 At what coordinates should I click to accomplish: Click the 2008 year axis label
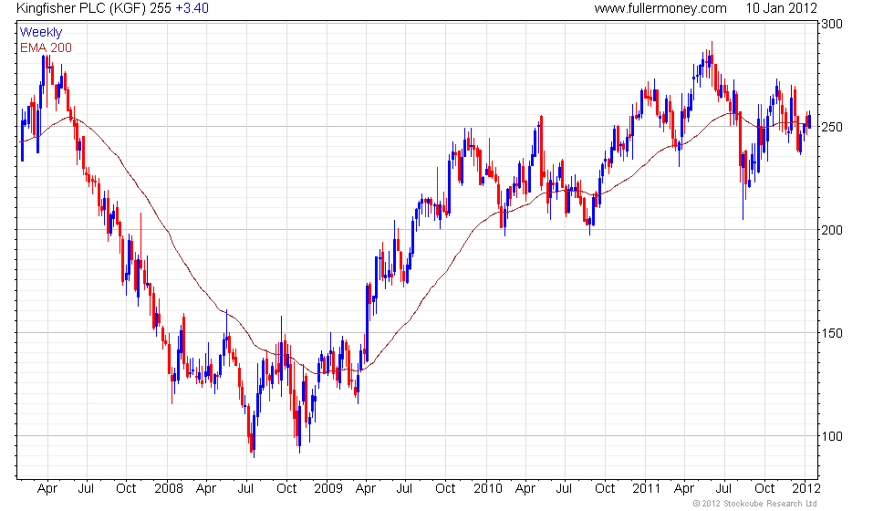[x=169, y=489]
